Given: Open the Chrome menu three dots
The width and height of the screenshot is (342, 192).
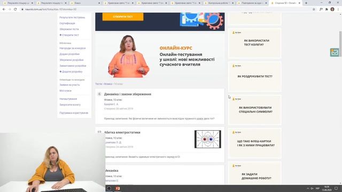Looking at the screenshot, I should click(338, 10).
